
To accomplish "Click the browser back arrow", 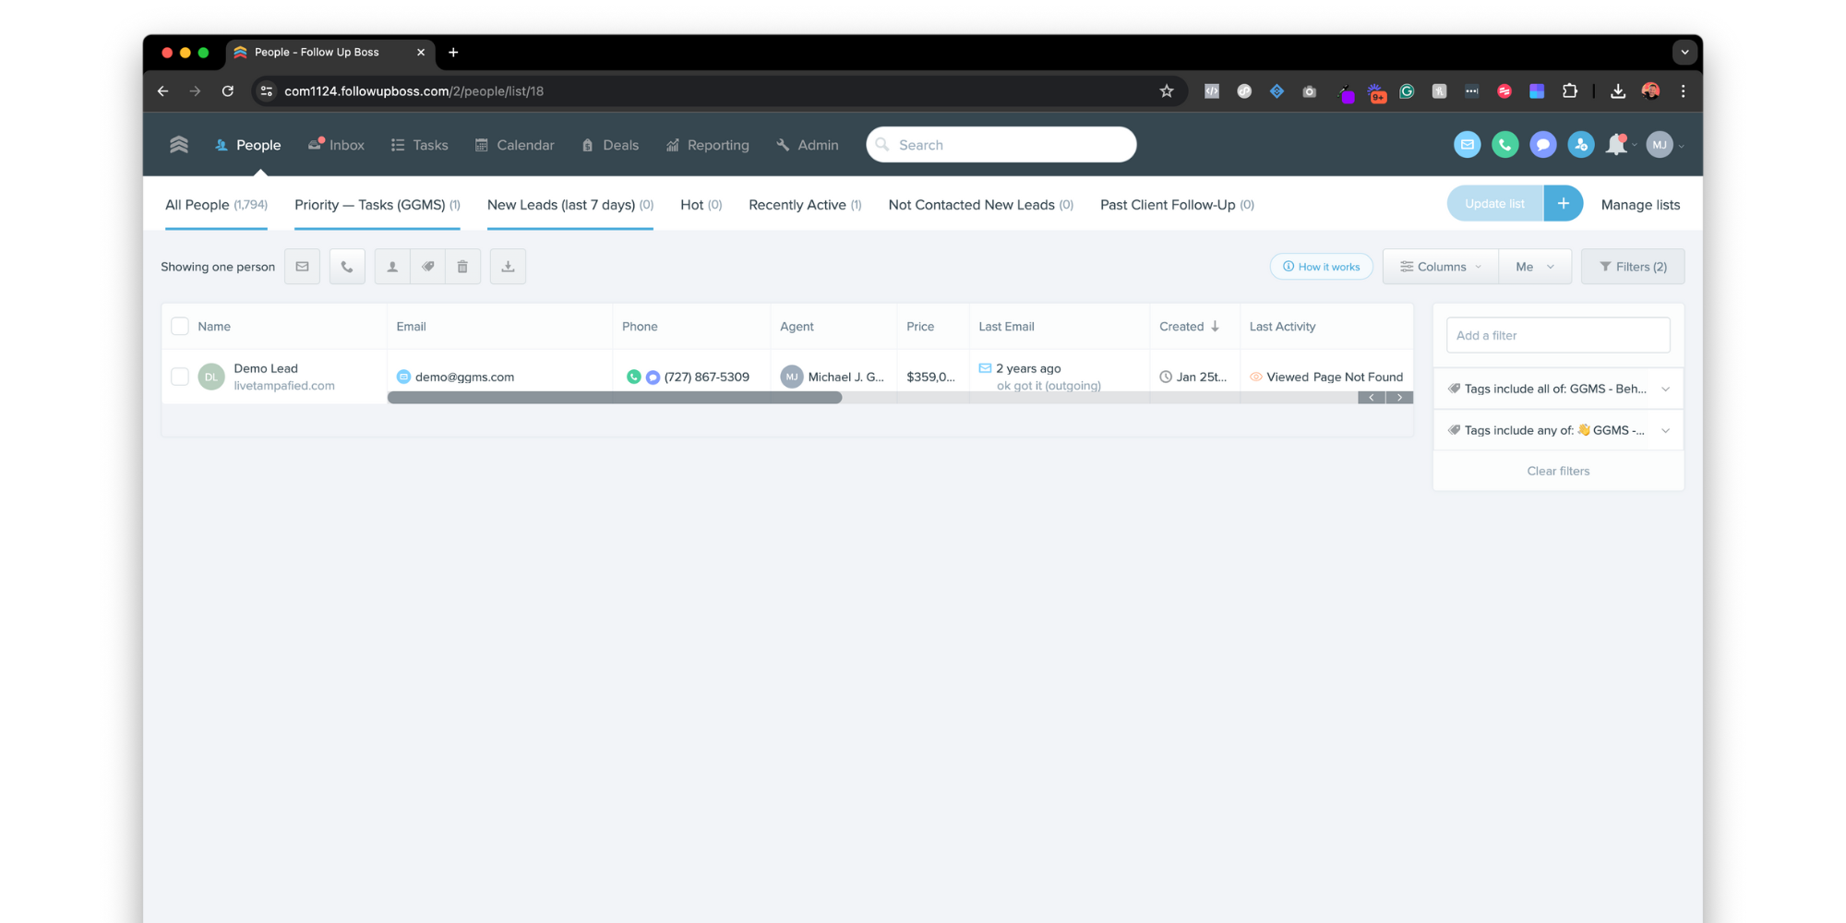I will [163, 91].
